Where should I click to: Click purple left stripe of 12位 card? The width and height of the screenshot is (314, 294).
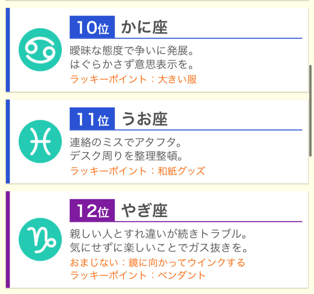[x=8, y=239]
